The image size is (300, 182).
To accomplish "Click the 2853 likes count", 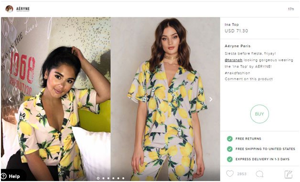I will point(242,174).
